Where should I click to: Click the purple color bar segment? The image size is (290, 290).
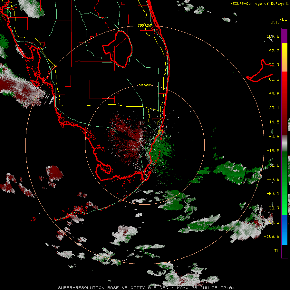point(285,36)
